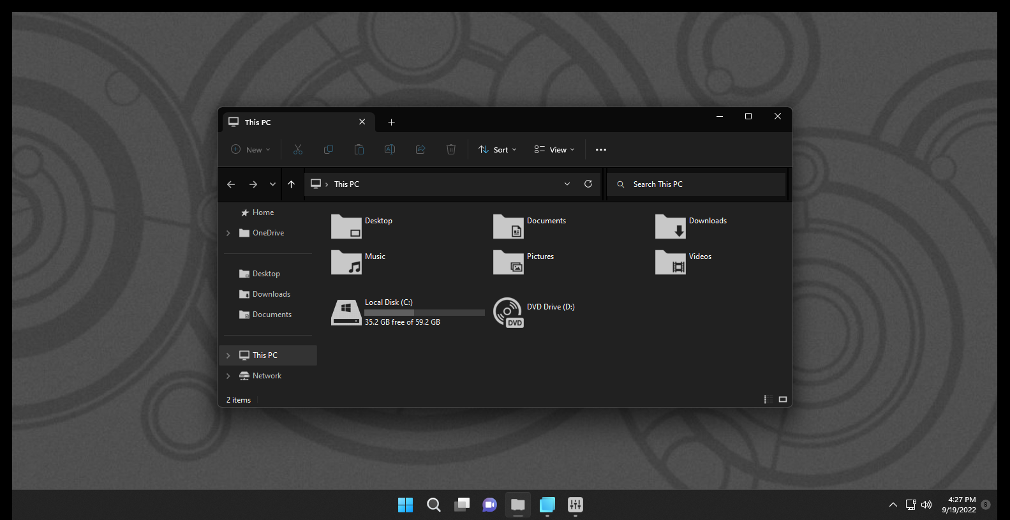Switch to large icons view in status bar

(x=783, y=399)
